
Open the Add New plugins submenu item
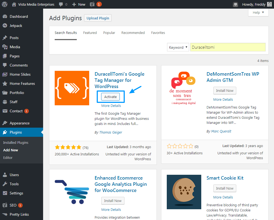click(x=11, y=150)
